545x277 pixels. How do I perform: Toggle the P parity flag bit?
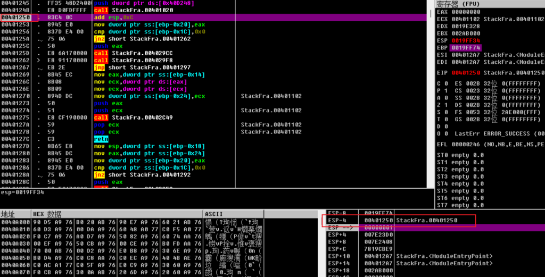point(445,90)
